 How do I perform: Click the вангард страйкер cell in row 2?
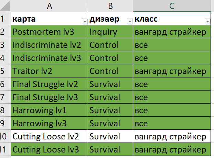coord(172,32)
